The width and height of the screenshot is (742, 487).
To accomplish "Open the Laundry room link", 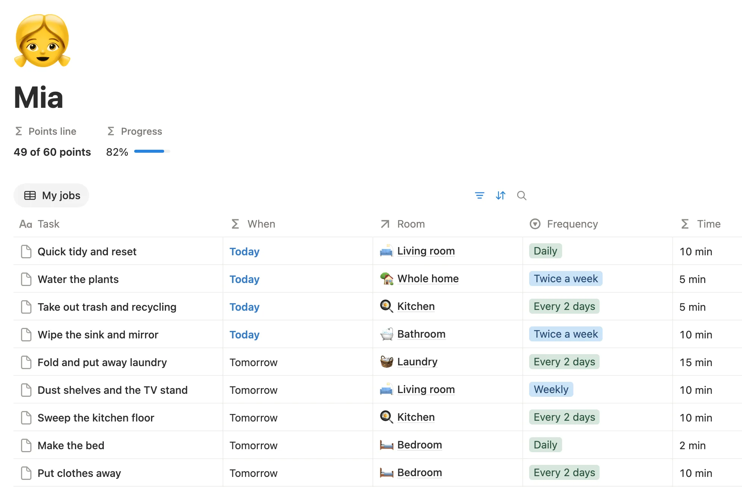I will (x=417, y=362).
